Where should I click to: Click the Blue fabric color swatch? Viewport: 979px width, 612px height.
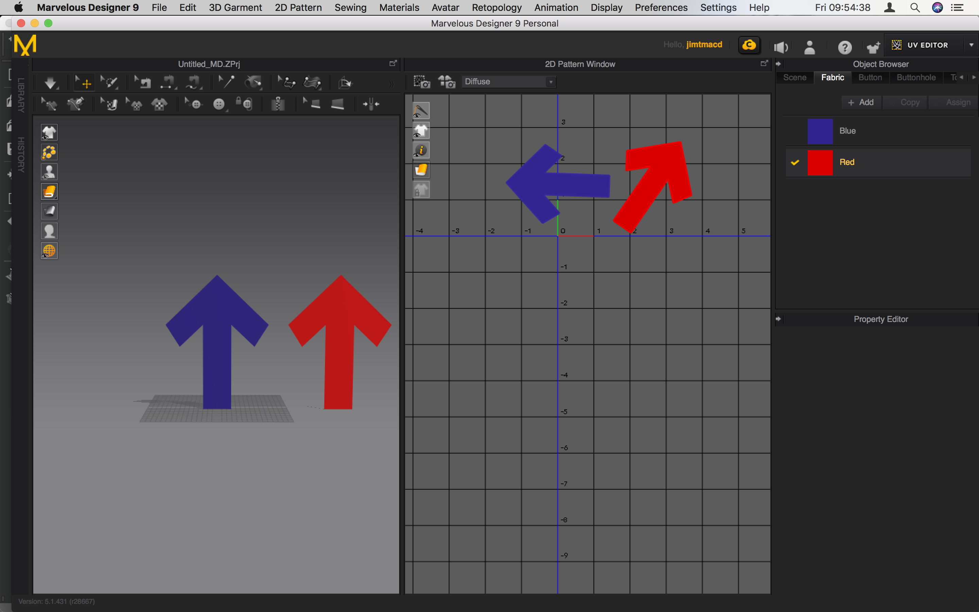[820, 131]
